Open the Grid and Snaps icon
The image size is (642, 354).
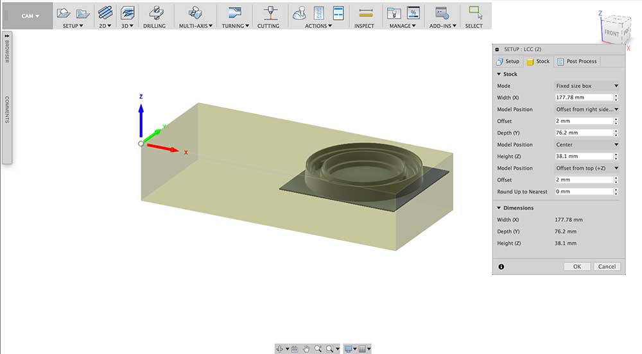coord(362,349)
